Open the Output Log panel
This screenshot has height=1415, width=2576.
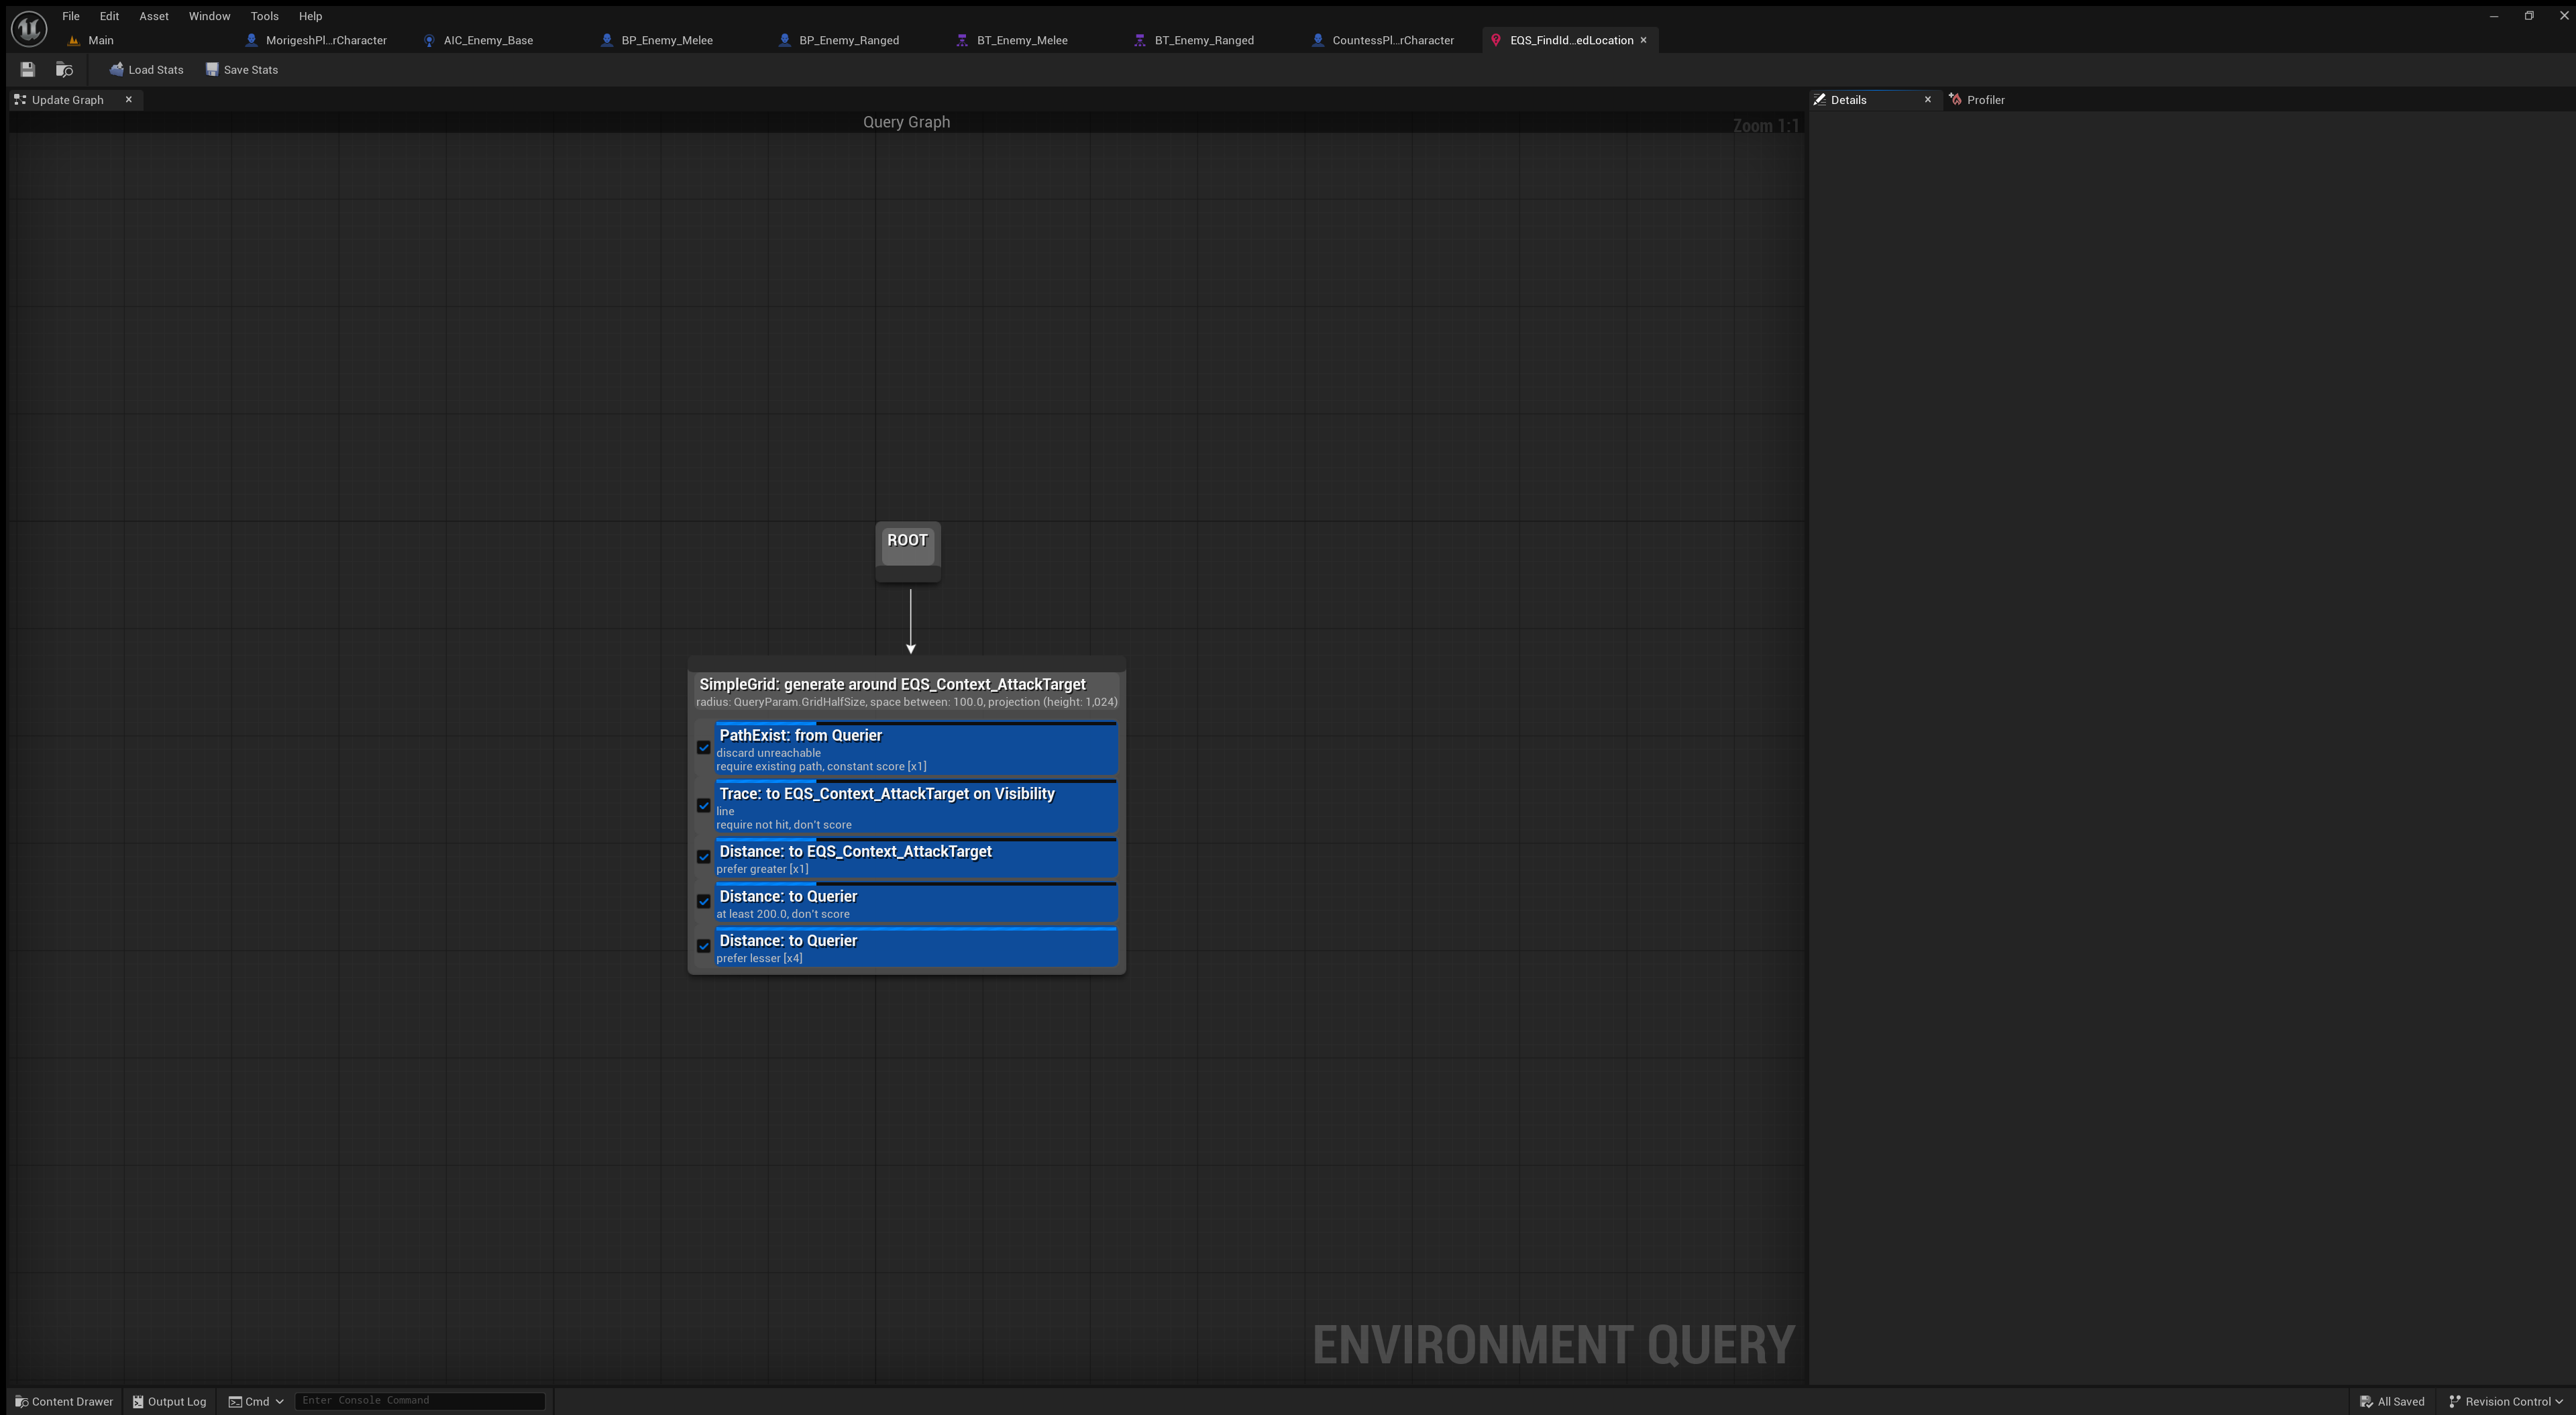coord(169,1401)
